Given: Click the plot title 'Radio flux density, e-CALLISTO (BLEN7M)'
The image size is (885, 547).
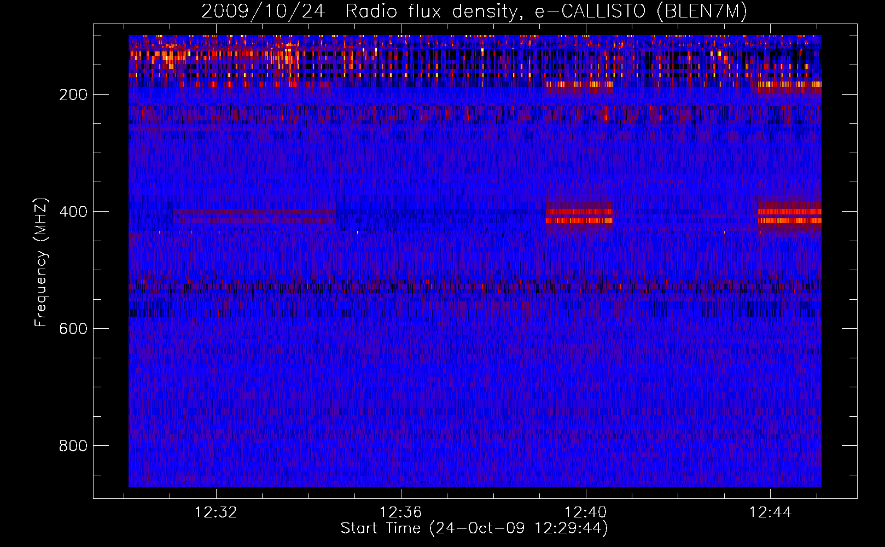Looking at the screenshot, I should point(546,11).
